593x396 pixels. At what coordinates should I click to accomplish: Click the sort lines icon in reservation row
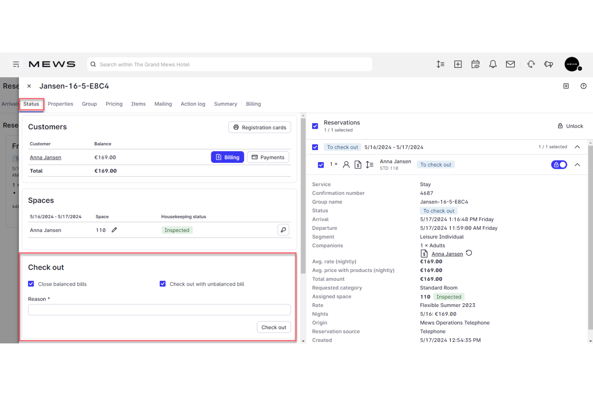(369, 164)
